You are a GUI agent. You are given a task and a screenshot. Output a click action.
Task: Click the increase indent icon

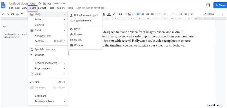pyautogui.click(x=185, y=14)
